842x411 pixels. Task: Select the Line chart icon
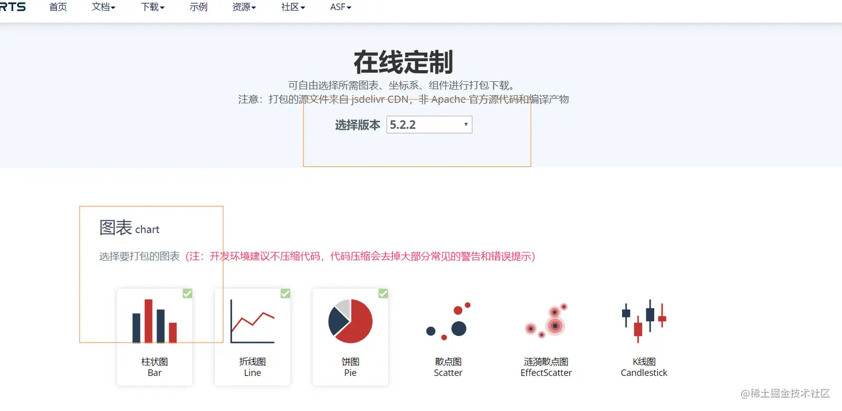[x=252, y=321]
